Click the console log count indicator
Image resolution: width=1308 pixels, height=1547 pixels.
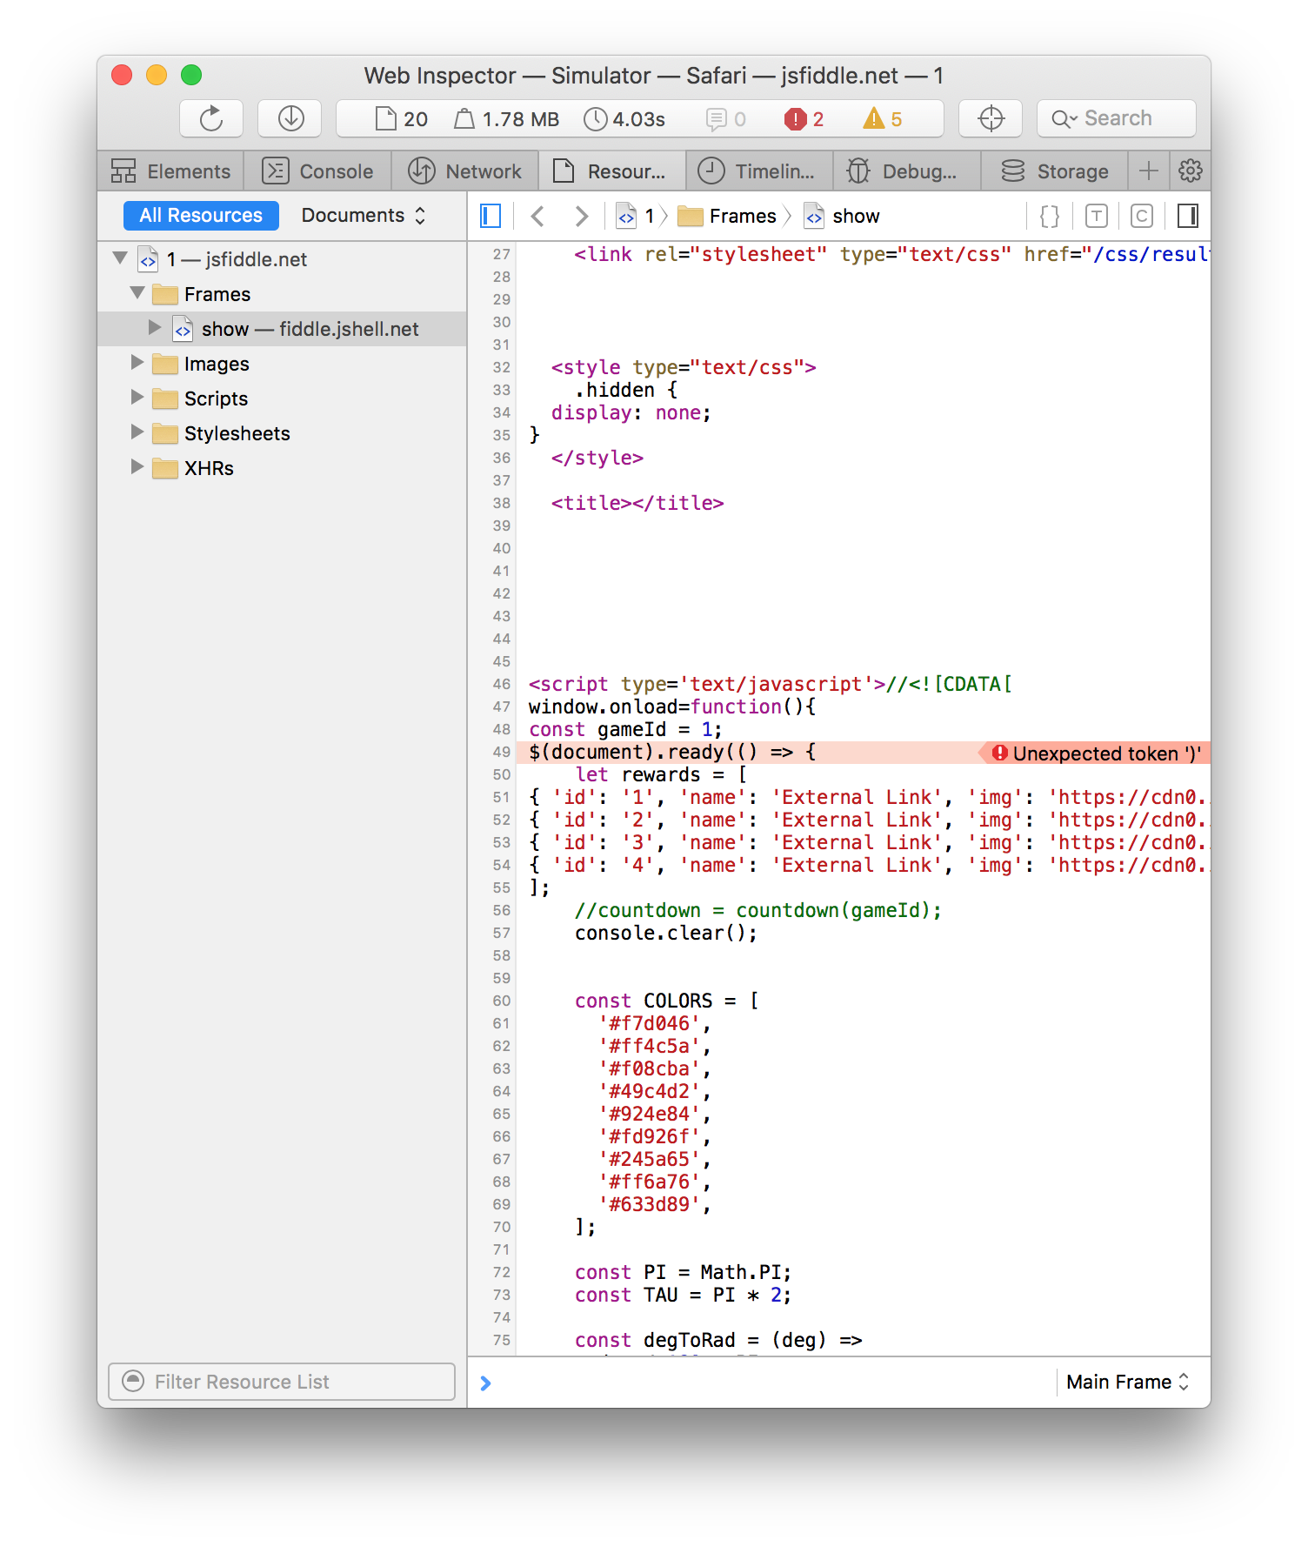pyautogui.click(x=726, y=119)
